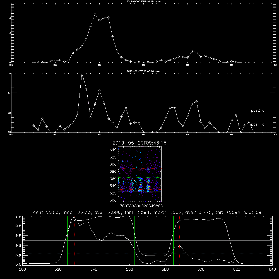The width and height of the screenshot is (279, 279).
Task: Select the right green dashed line in dawn plot
Action: (154, 33)
